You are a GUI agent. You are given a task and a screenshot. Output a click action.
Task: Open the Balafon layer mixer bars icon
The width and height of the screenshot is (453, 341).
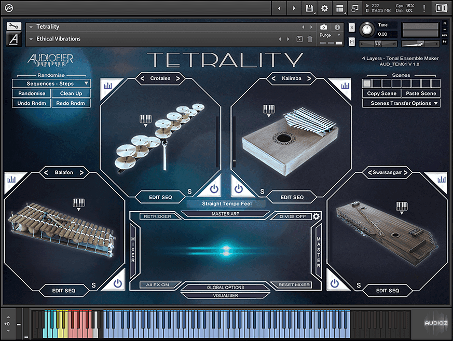click(11, 180)
